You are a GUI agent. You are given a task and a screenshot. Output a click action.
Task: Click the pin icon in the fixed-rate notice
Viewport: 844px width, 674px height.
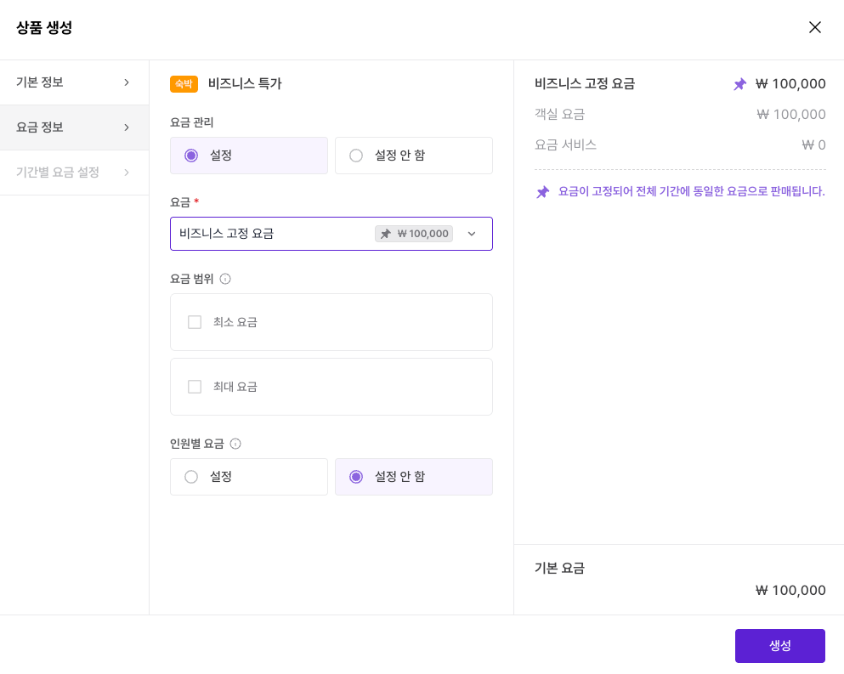pos(542,191)
